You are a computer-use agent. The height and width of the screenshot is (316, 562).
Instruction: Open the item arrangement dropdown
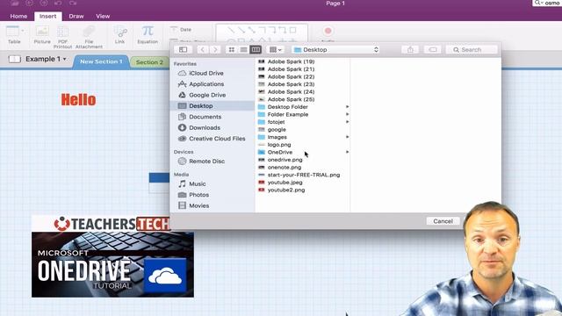275,49
